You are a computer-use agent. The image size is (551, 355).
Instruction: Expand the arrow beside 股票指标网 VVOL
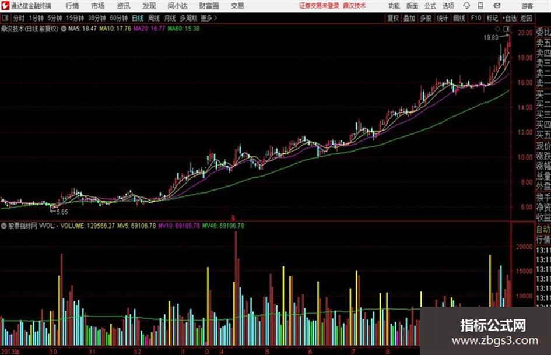pyautogui.click(x=4, y=226)
